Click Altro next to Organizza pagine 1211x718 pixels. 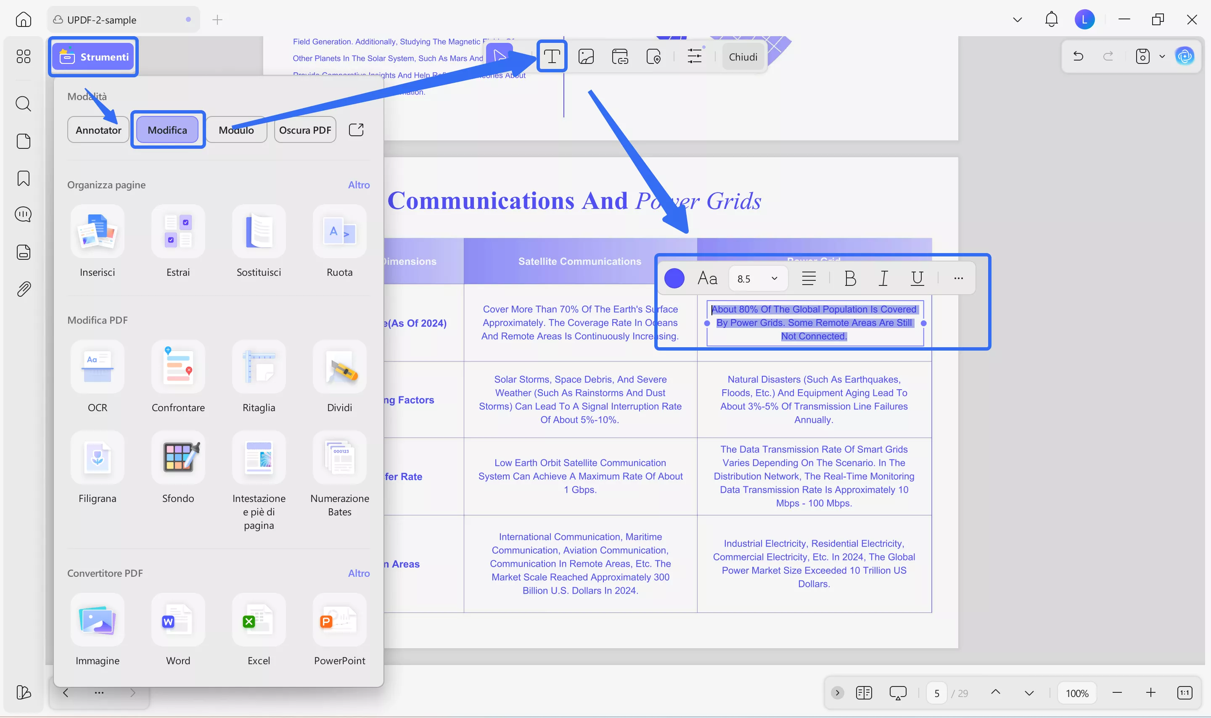coord(359,185)
